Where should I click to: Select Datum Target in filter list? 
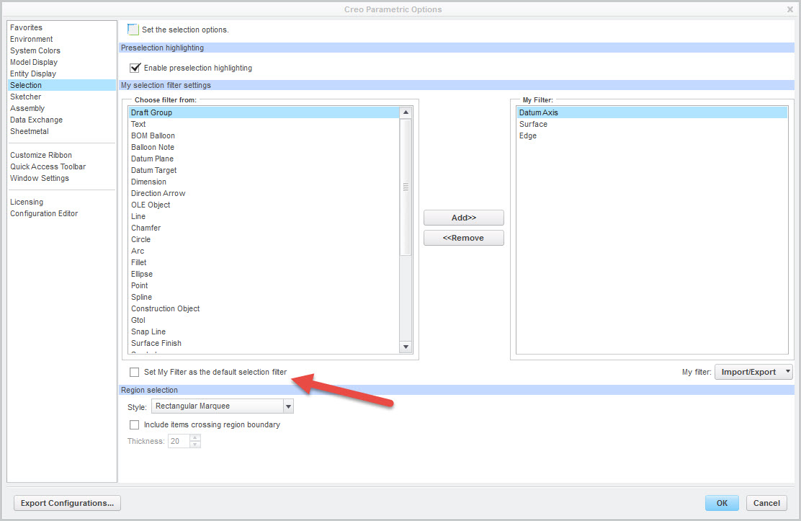click(x=264, y=170)
